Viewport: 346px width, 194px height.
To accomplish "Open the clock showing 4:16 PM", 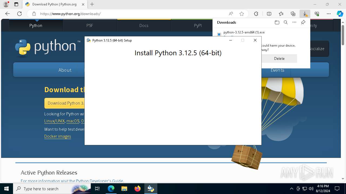I will [x=323, y=189].
